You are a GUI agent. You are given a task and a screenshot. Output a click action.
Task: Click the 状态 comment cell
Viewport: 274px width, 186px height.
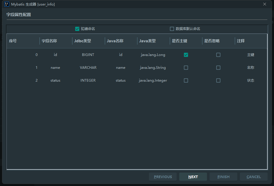click(x=251, y=80)
